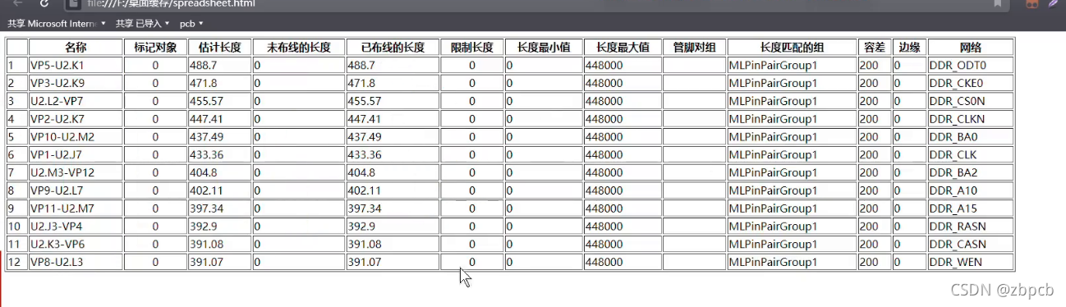Select the U2.J3-VP4 name cell

coord(76,226)
